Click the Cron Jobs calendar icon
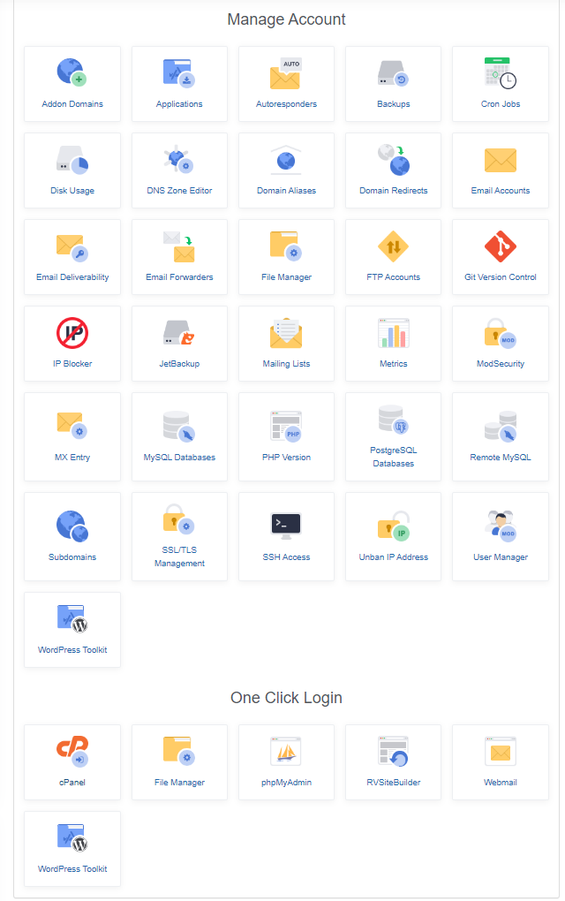Image resolution: width=565 pixels, height=901 pixels. 501,72
